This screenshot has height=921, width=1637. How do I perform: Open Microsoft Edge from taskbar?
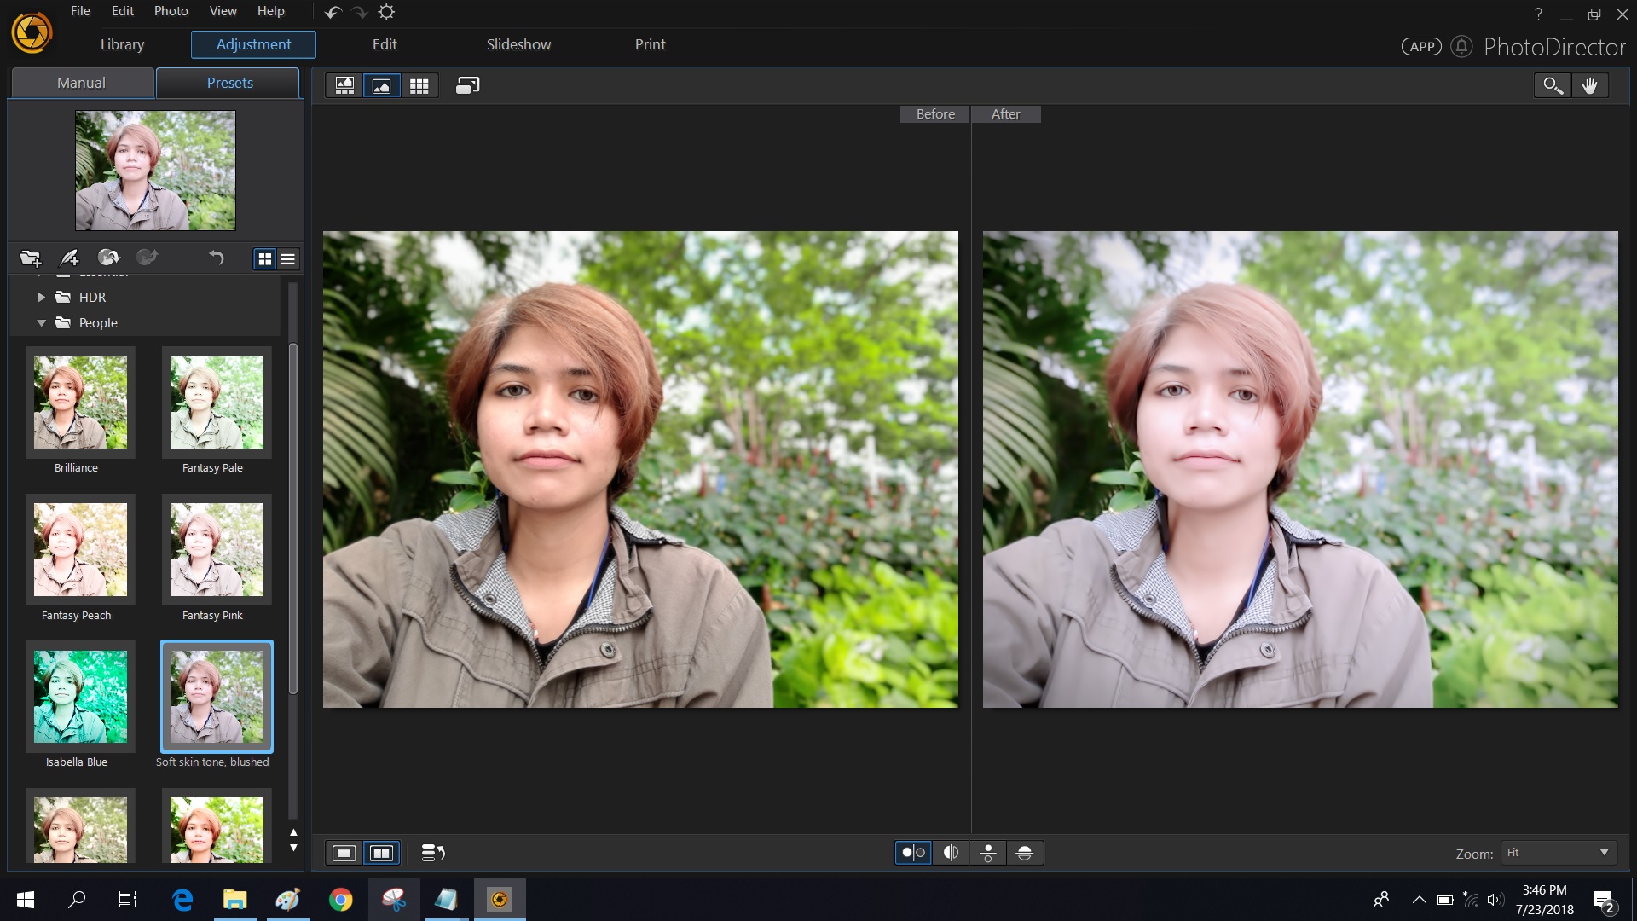[x=182, y=900]
